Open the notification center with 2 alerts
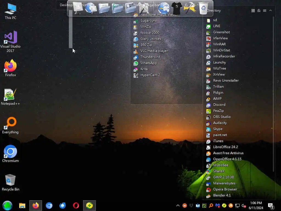The height and width of the screenshot is (211, 281). 270,206
